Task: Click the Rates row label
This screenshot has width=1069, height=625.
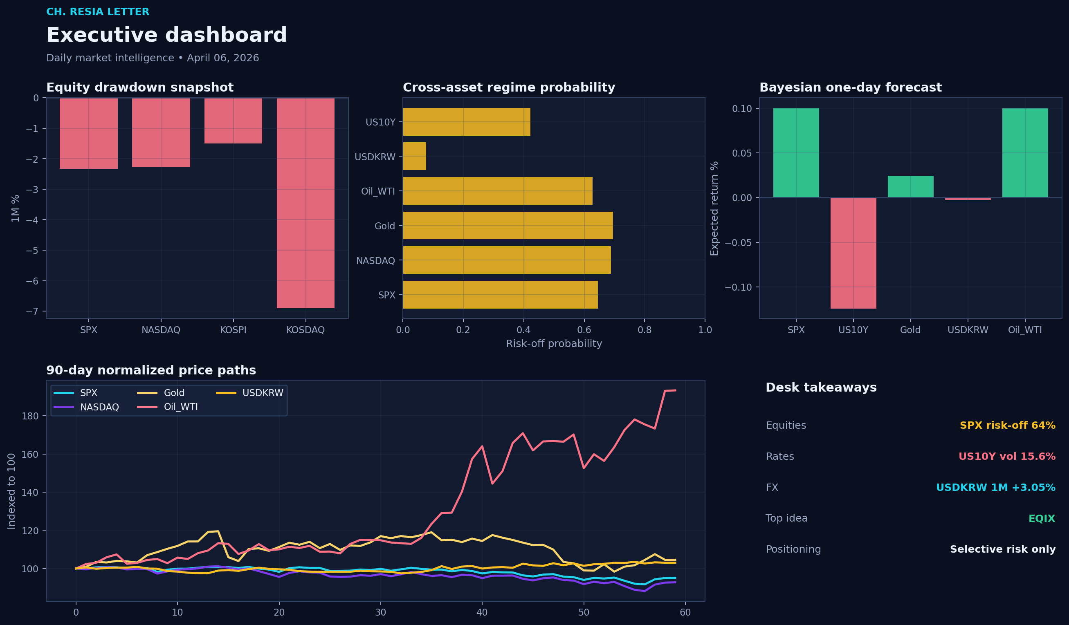Action: 780,456
